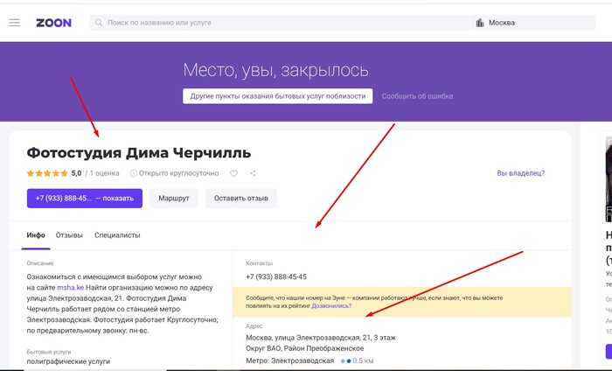
Task: Open the Москва city selector
Action: coord(533,23)
